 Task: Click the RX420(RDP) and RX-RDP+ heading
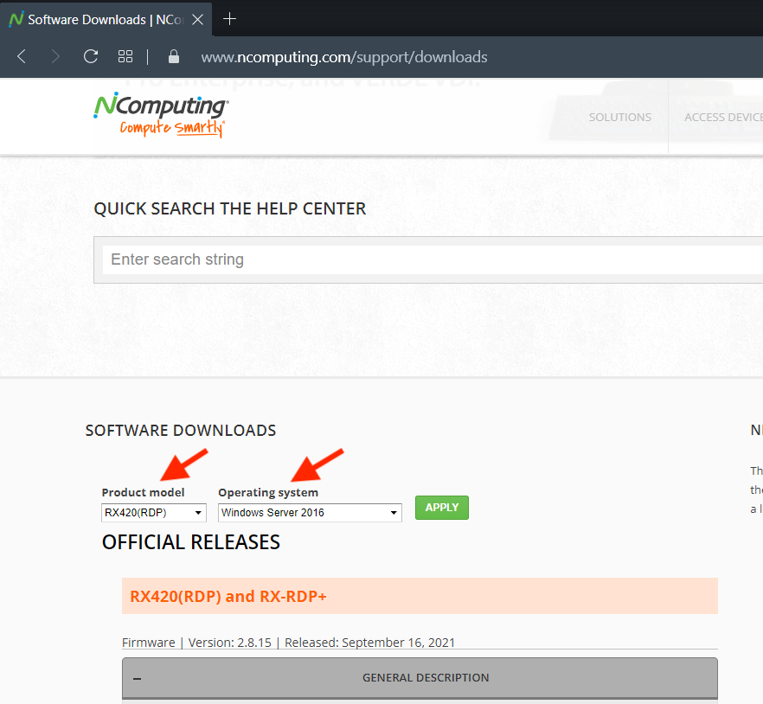point(228,597)
